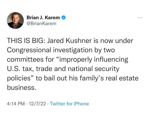The image size is (144, 117).
Task: Click the word committees in tweet
Action: (25, 60)
